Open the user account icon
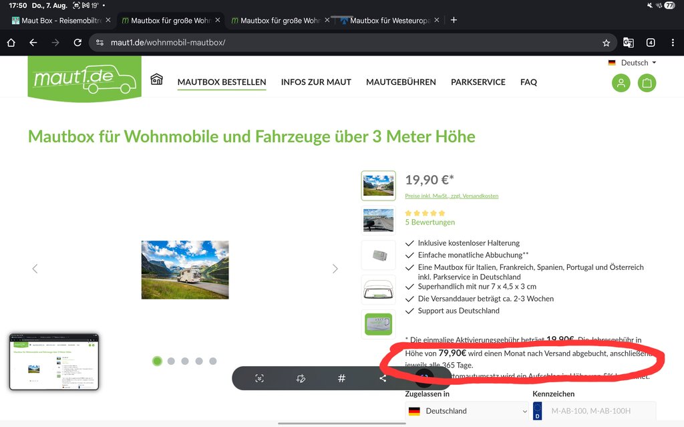Image resolution: width=684 pixels, height=427 pixels. (x=621, y=83)
